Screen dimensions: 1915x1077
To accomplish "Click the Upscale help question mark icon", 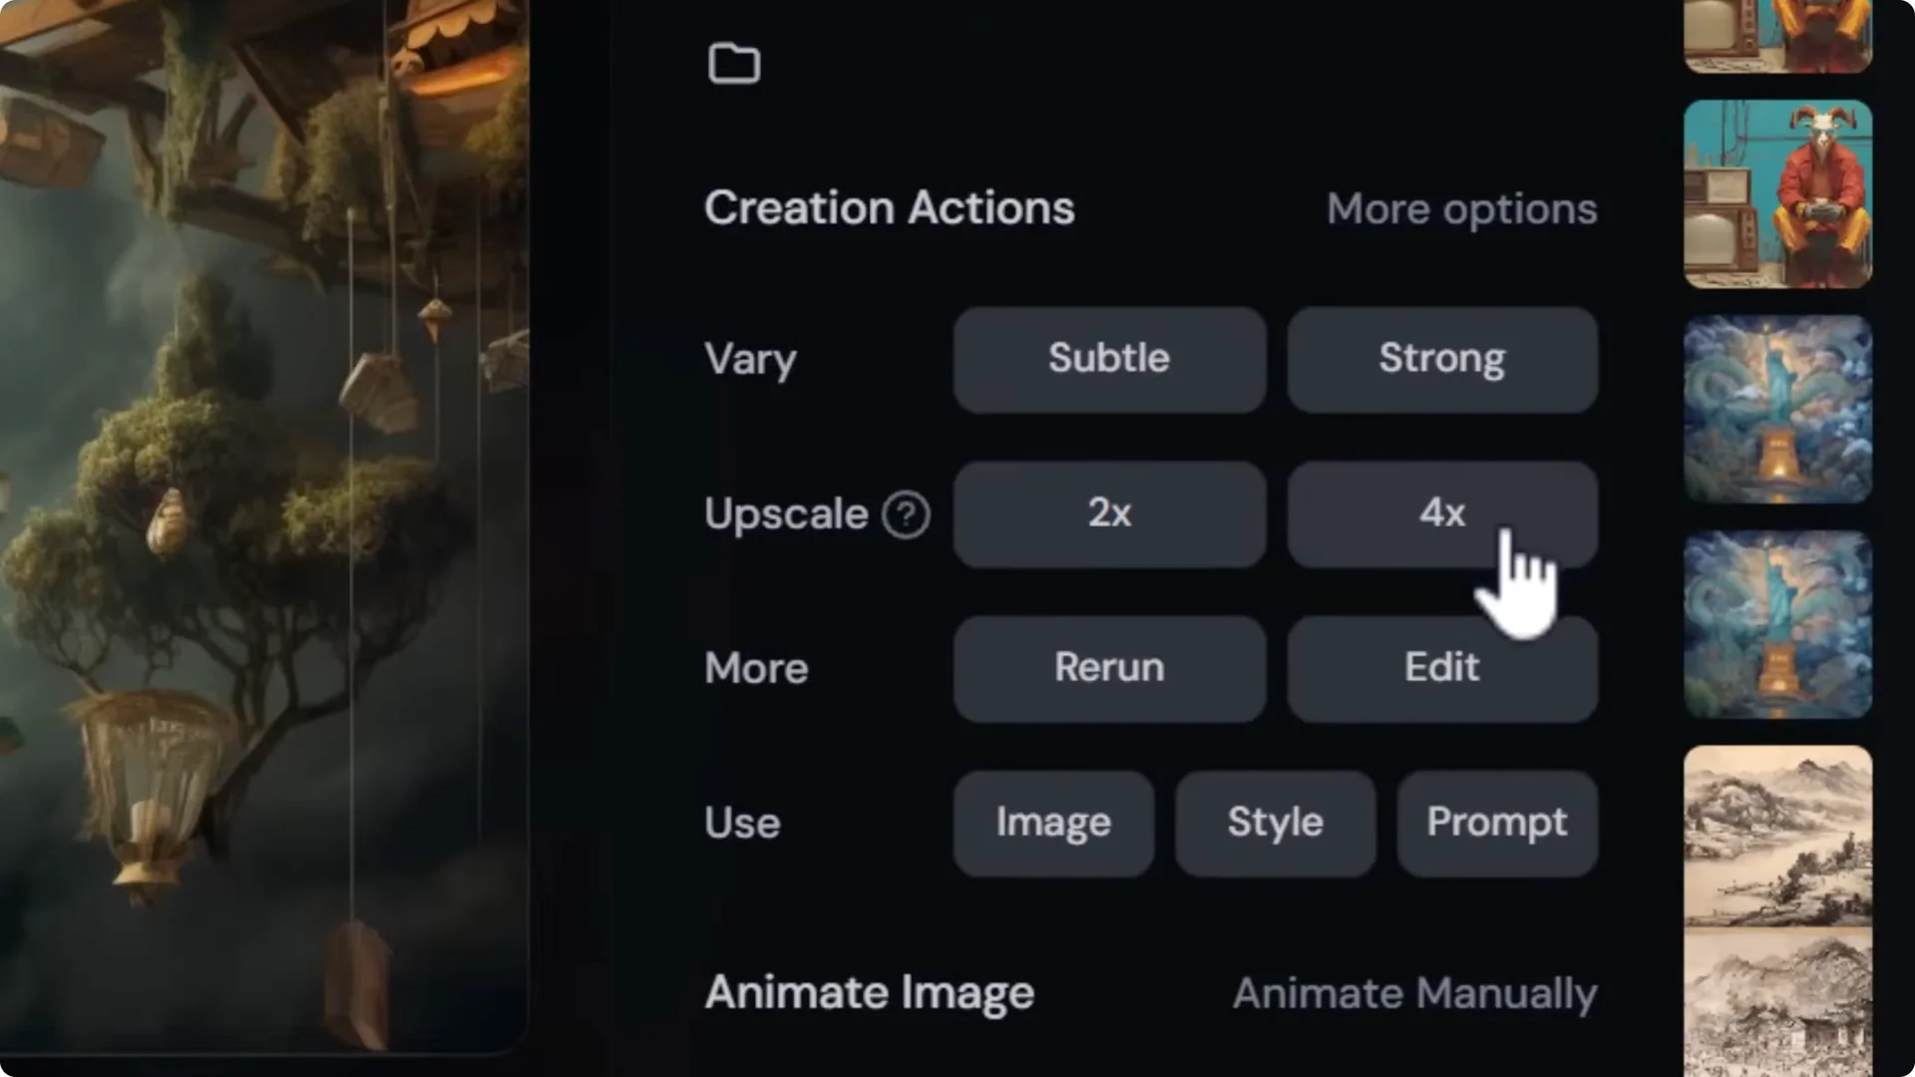I will 905,515.
